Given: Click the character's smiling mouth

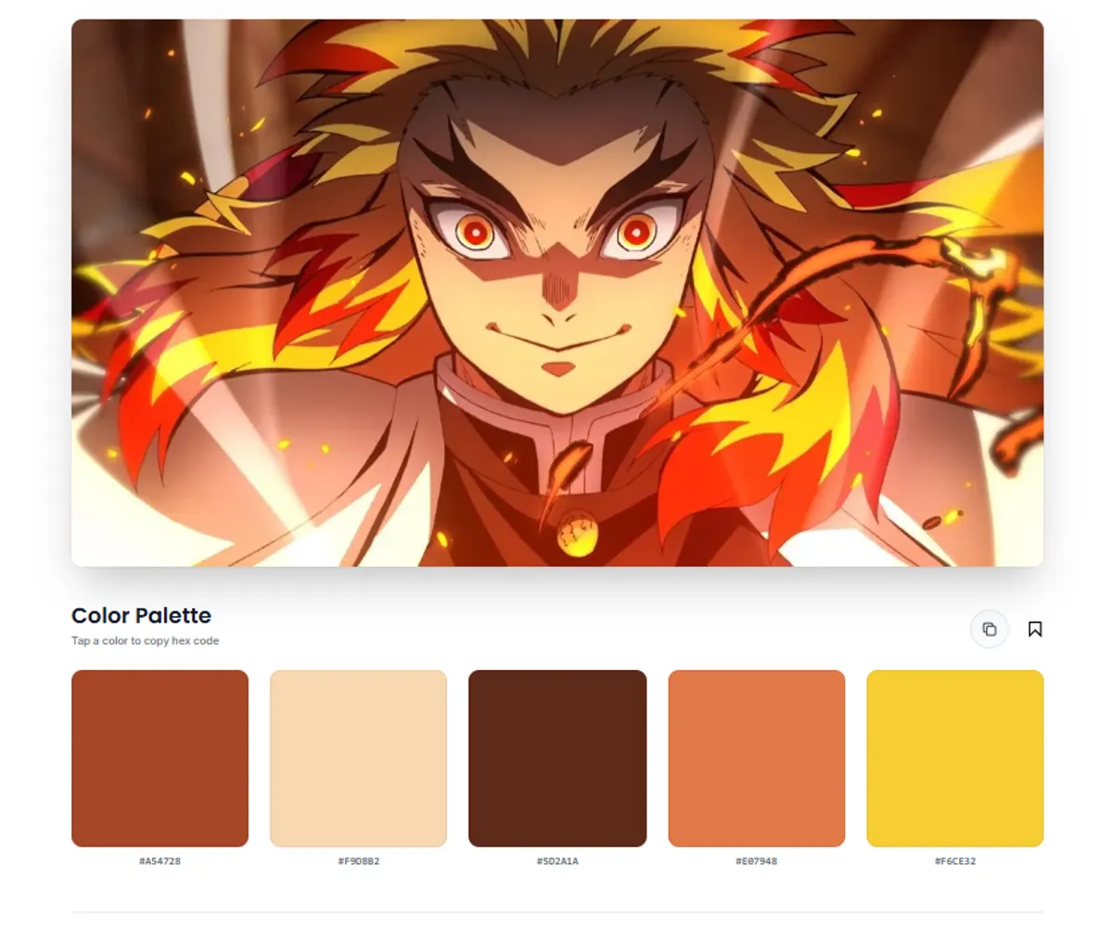Looking at the screenshot, I should [x=558, y=341].
